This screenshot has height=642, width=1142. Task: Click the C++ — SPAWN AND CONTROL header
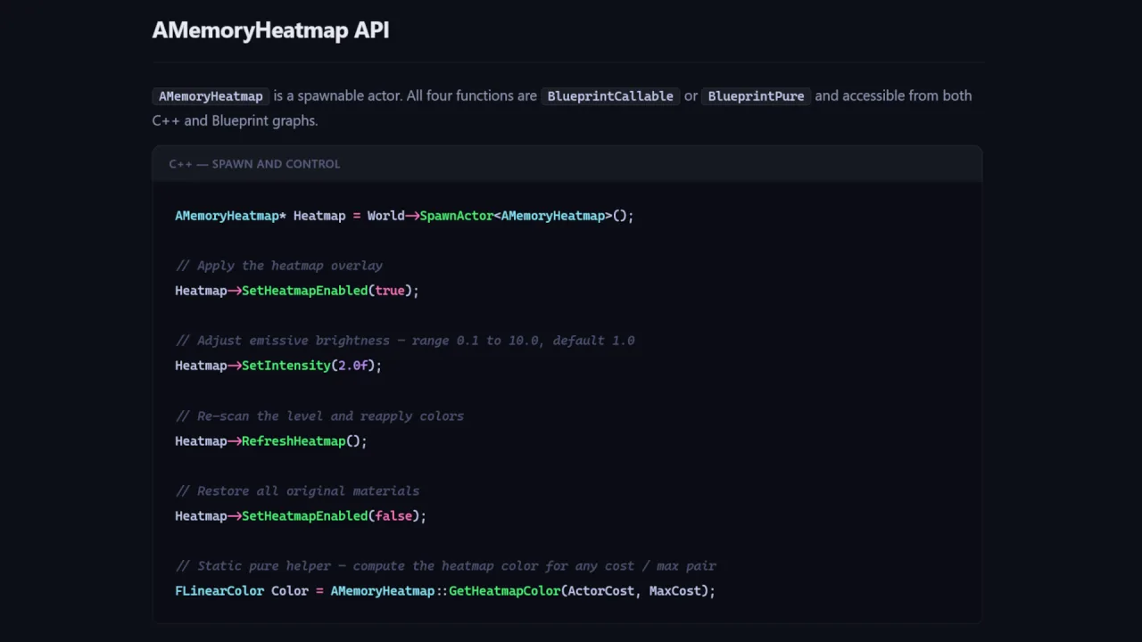pyautogui.click(x=254, y=164)
